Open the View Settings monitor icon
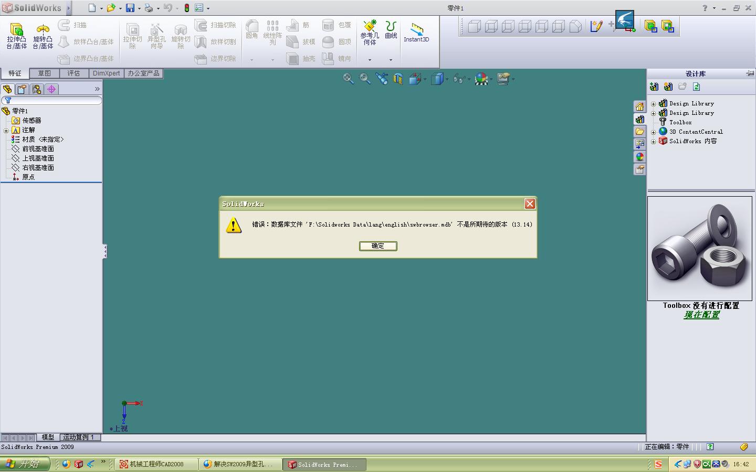Screen dimensions: 756x472 503,79
